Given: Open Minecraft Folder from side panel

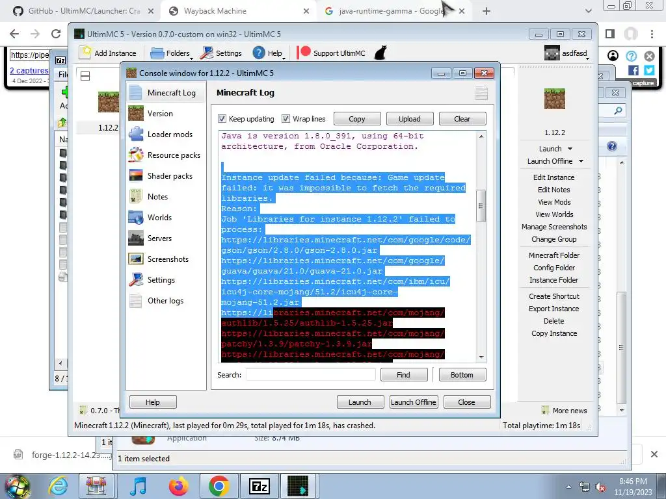Looking at the screenshot, I should (x=554, y=255).
